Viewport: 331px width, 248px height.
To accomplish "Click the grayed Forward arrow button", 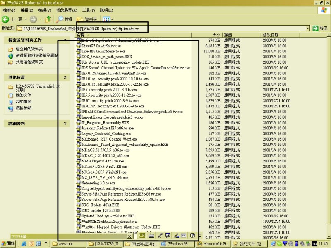I will click(x=33, y=19).
